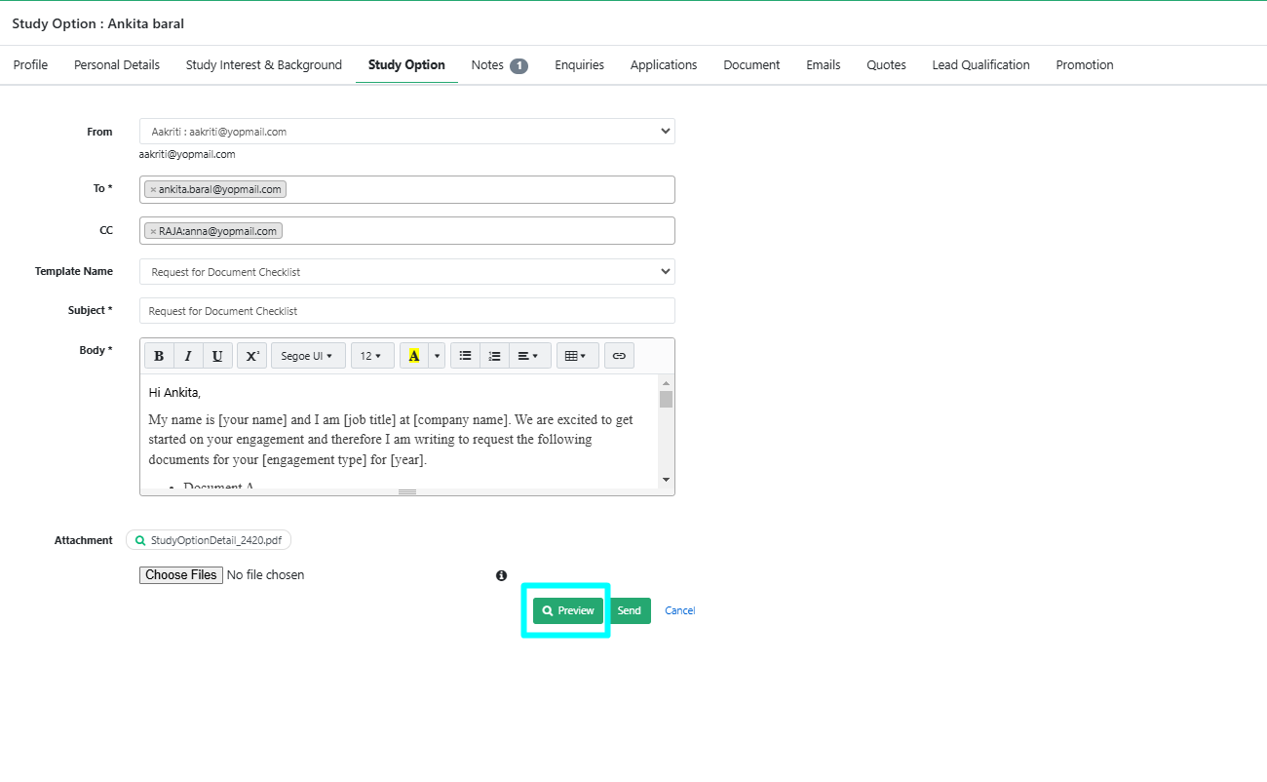Preview the email before sending
This screenshot has width=1267, height=782.
568,611
